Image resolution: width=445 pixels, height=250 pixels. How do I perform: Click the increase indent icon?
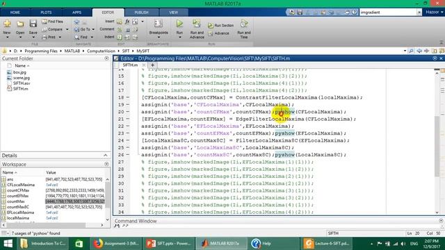[x=127, y=37]
